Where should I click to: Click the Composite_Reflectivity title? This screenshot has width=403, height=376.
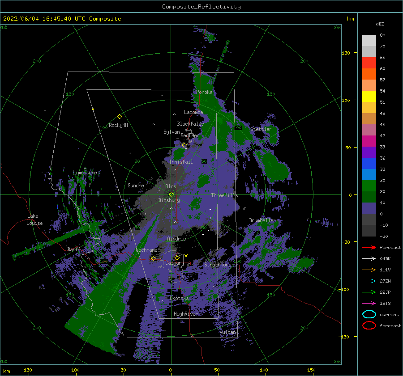click(x=201, y=7)
